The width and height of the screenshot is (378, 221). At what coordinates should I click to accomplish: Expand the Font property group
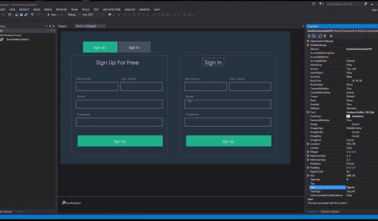pos(308,112)
